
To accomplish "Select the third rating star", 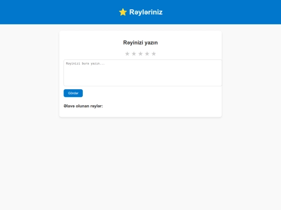I will tap(140, 53).
